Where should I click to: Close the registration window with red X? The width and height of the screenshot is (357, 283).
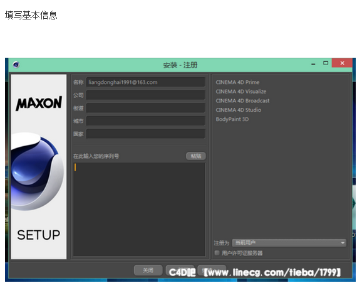click(x=342, y=63)
